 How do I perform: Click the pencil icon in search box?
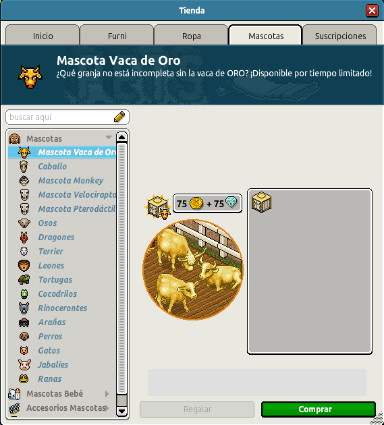119,117
